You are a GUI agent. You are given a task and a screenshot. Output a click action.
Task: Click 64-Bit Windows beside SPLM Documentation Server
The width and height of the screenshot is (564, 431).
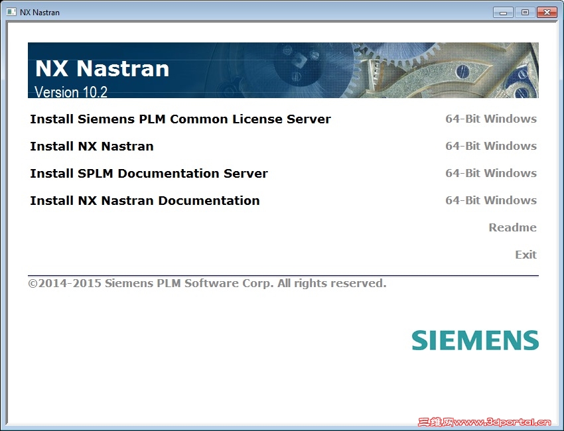pyautogui.click(x=491, y=173)
